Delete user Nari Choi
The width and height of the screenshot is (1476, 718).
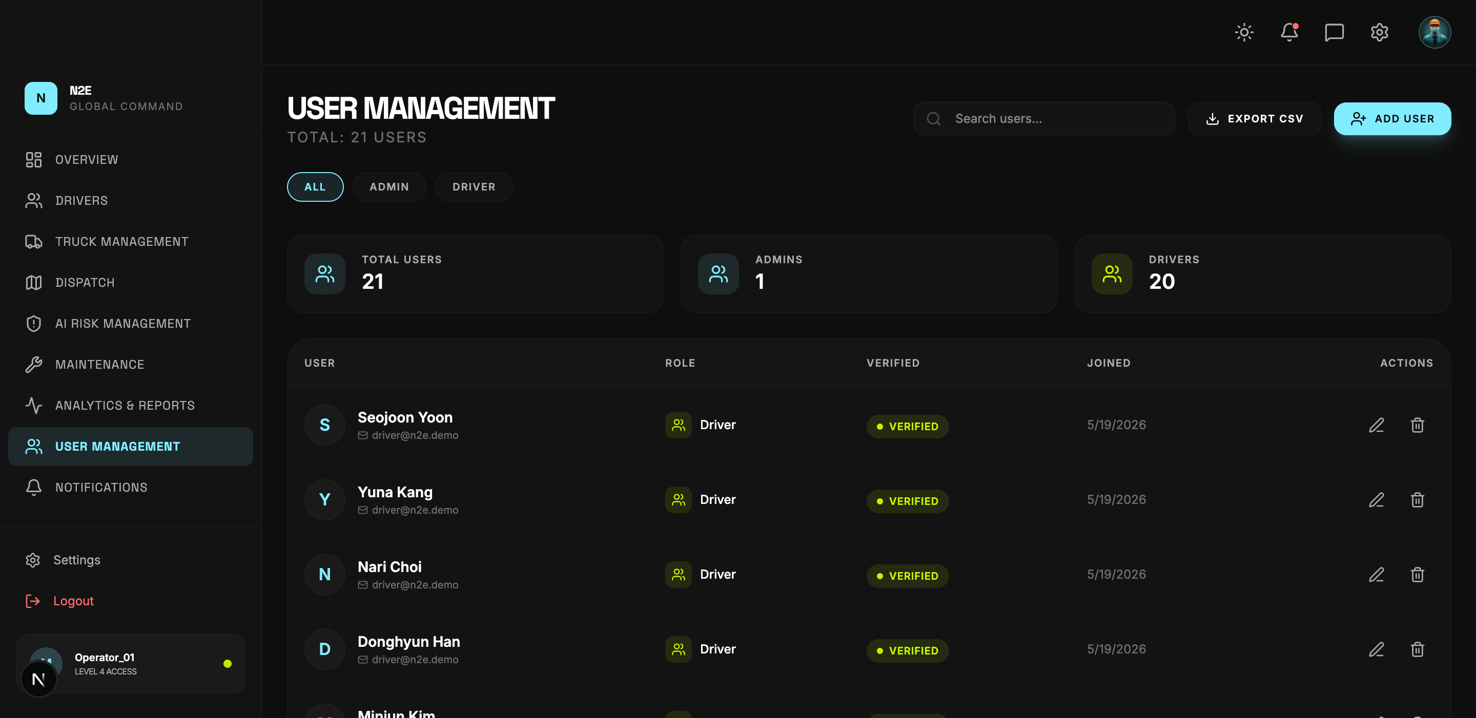[x=1418, y=574]
